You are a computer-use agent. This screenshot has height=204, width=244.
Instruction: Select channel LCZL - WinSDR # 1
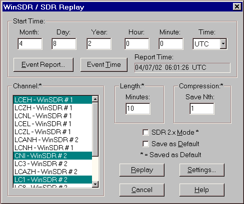52,132
